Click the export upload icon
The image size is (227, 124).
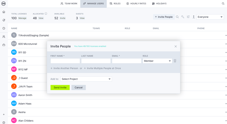[x=193, y=17]
